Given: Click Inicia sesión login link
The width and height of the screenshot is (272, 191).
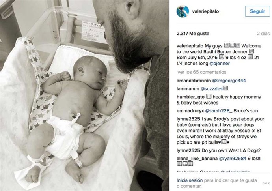Looking at the screenshot, I should (190, 180).
